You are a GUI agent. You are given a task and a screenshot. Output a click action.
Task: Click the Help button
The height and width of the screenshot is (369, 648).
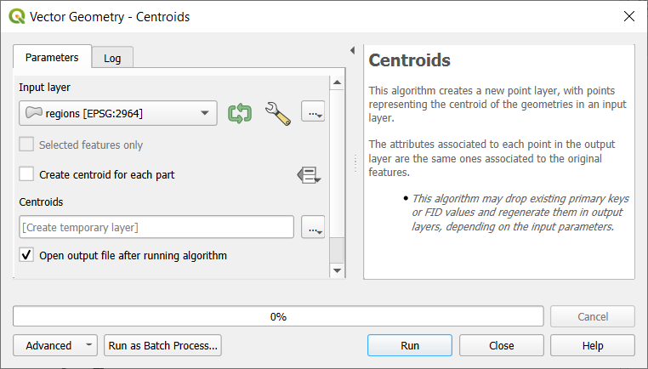pyautogui.click(x=593, y=345)
